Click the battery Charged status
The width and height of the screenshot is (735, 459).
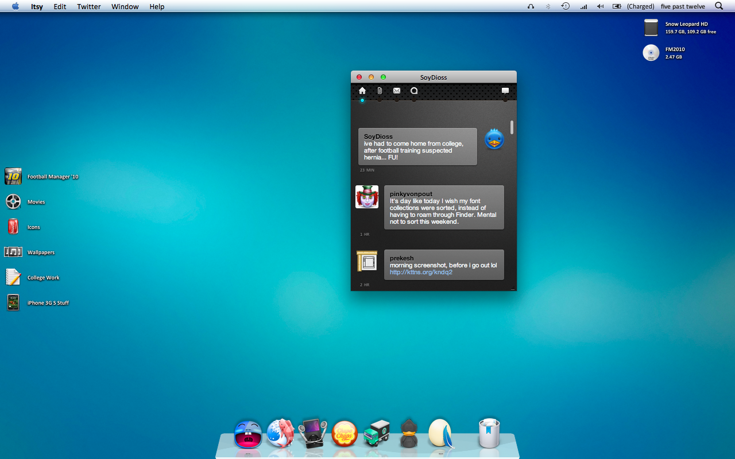tap(633, 6)
